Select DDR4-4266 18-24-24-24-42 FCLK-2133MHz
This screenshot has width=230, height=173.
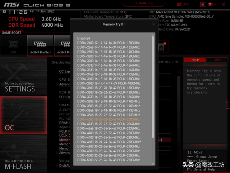[x=109, y=128]
